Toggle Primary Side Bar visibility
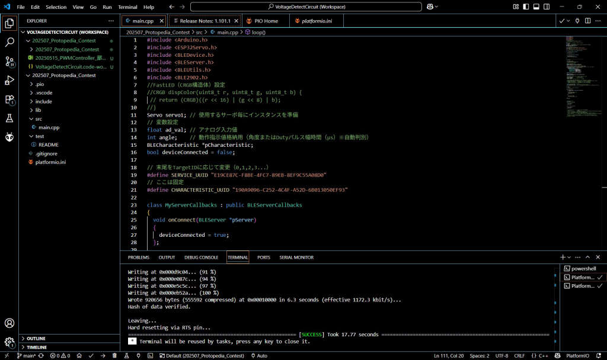 point(526,7)
